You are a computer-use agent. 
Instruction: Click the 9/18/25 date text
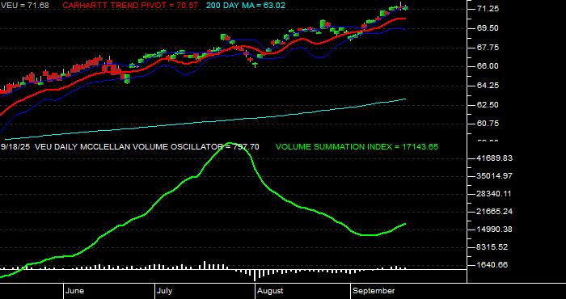pos(15,147)
